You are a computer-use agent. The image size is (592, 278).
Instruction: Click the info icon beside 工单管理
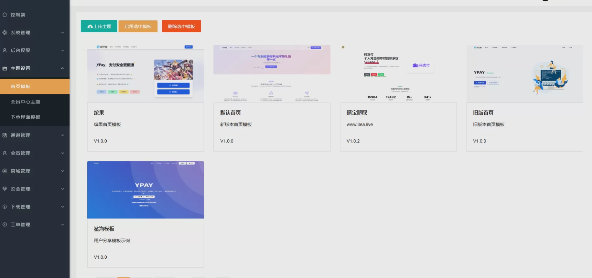tap(5, 224)
